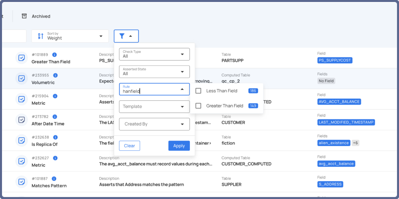The width and height of the screenshot is (399, 199).
Task: Click info icon beside check #215904
Action: [x=55, y=96]
